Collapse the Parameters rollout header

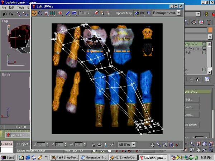[197, 92]
